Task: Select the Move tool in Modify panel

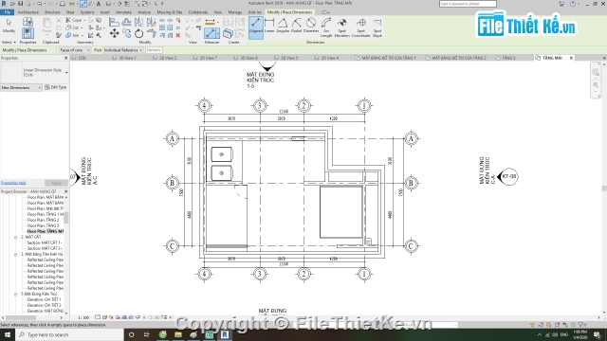Action: 114,34
